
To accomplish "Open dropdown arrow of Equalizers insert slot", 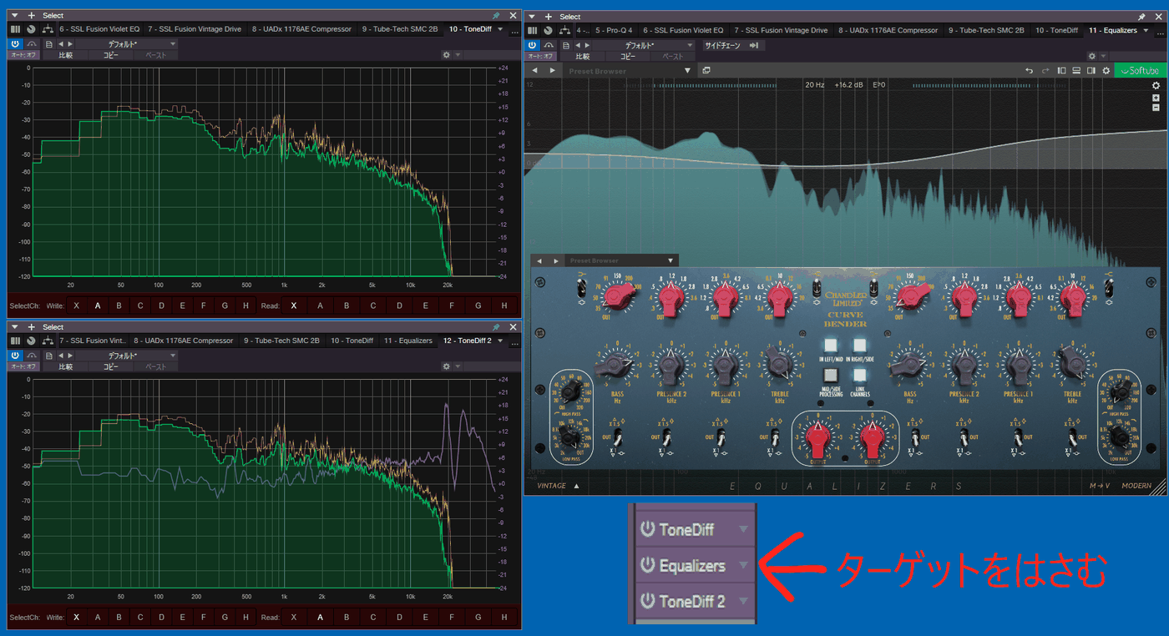I will point(743,565).
